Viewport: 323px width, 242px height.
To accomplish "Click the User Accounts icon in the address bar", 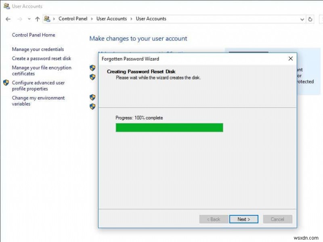I will [x=48, y=19].
